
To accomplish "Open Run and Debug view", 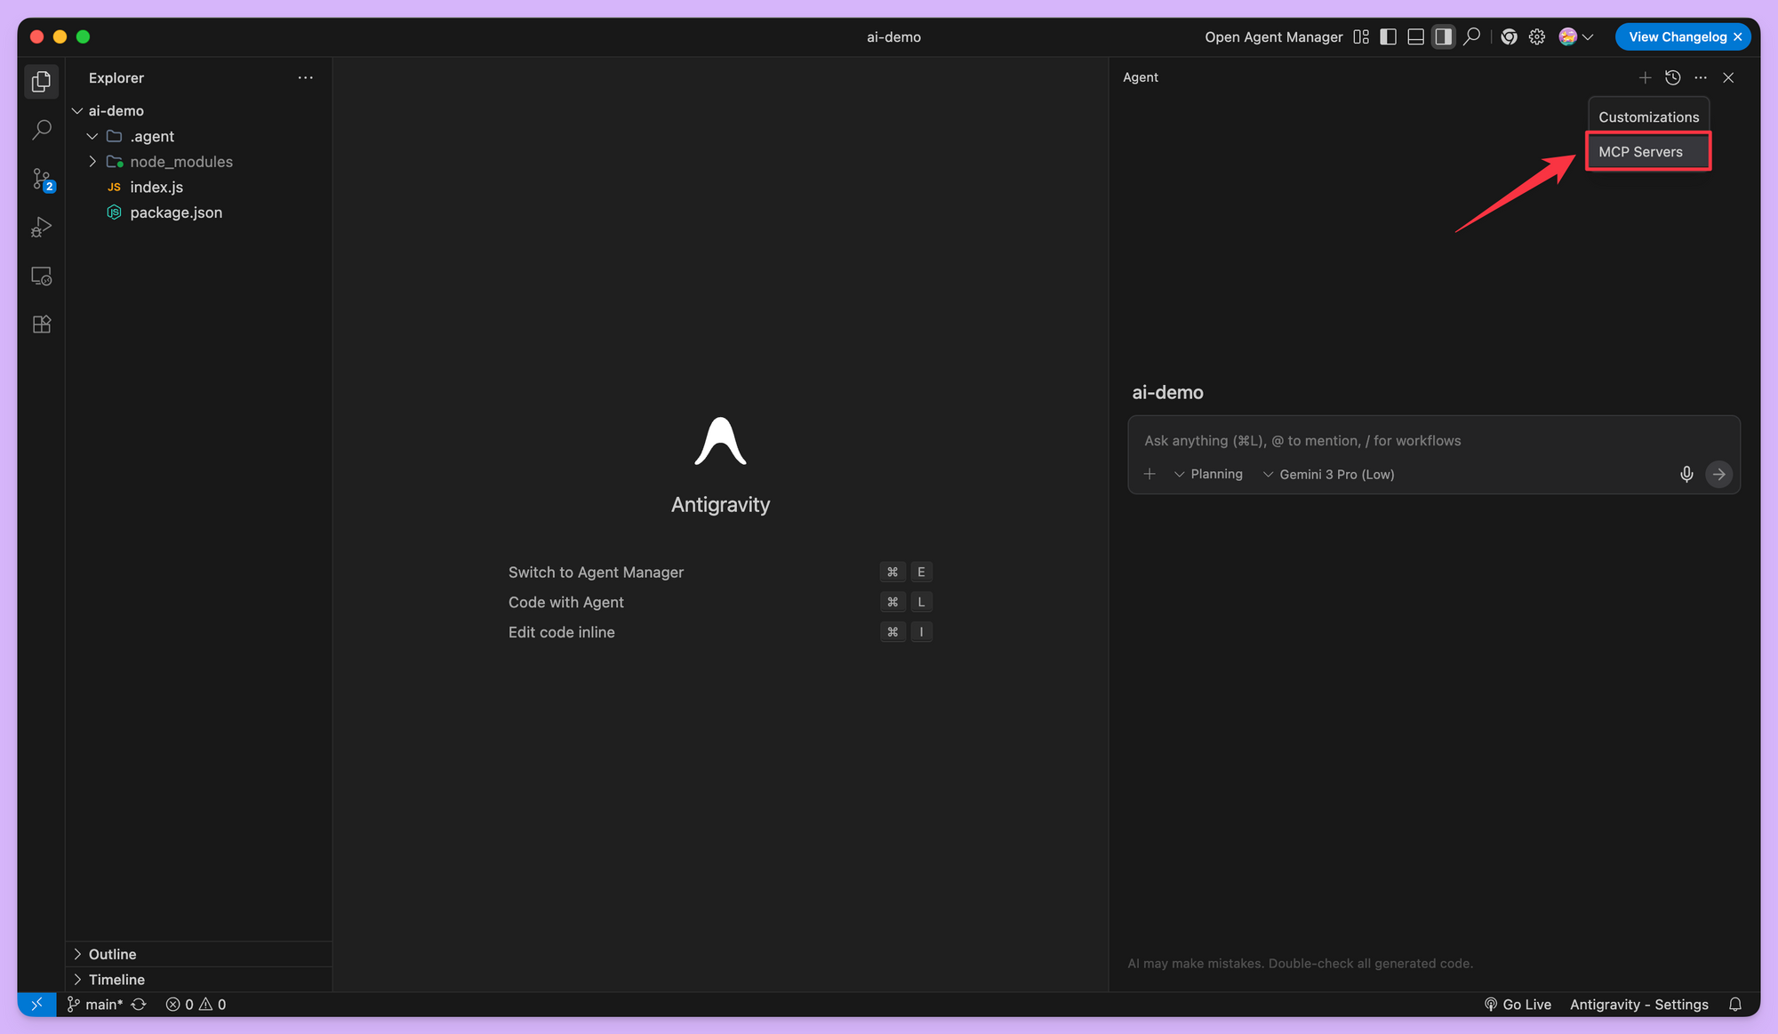I will [x=41, y=228].
